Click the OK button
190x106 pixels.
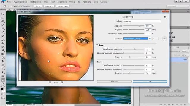150,82
